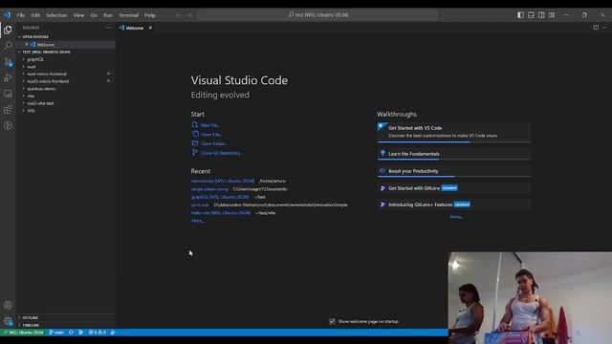This screenshot has width=612, height=344.
Task: Toggle the secondary side bar layout icon
Action: (541, 15)
